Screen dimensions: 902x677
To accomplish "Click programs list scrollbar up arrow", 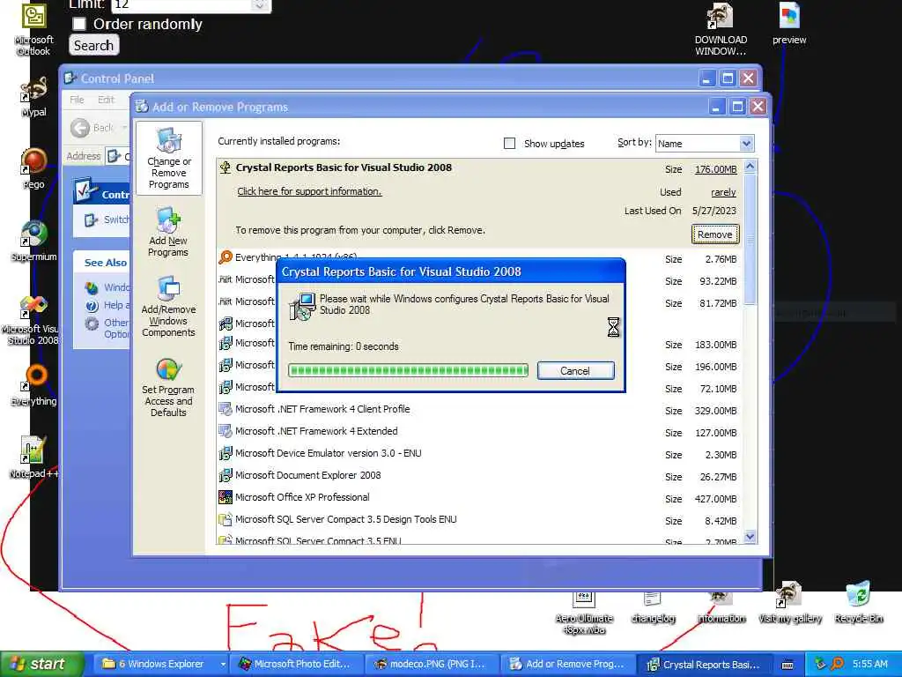I will (x=750, y=167).
